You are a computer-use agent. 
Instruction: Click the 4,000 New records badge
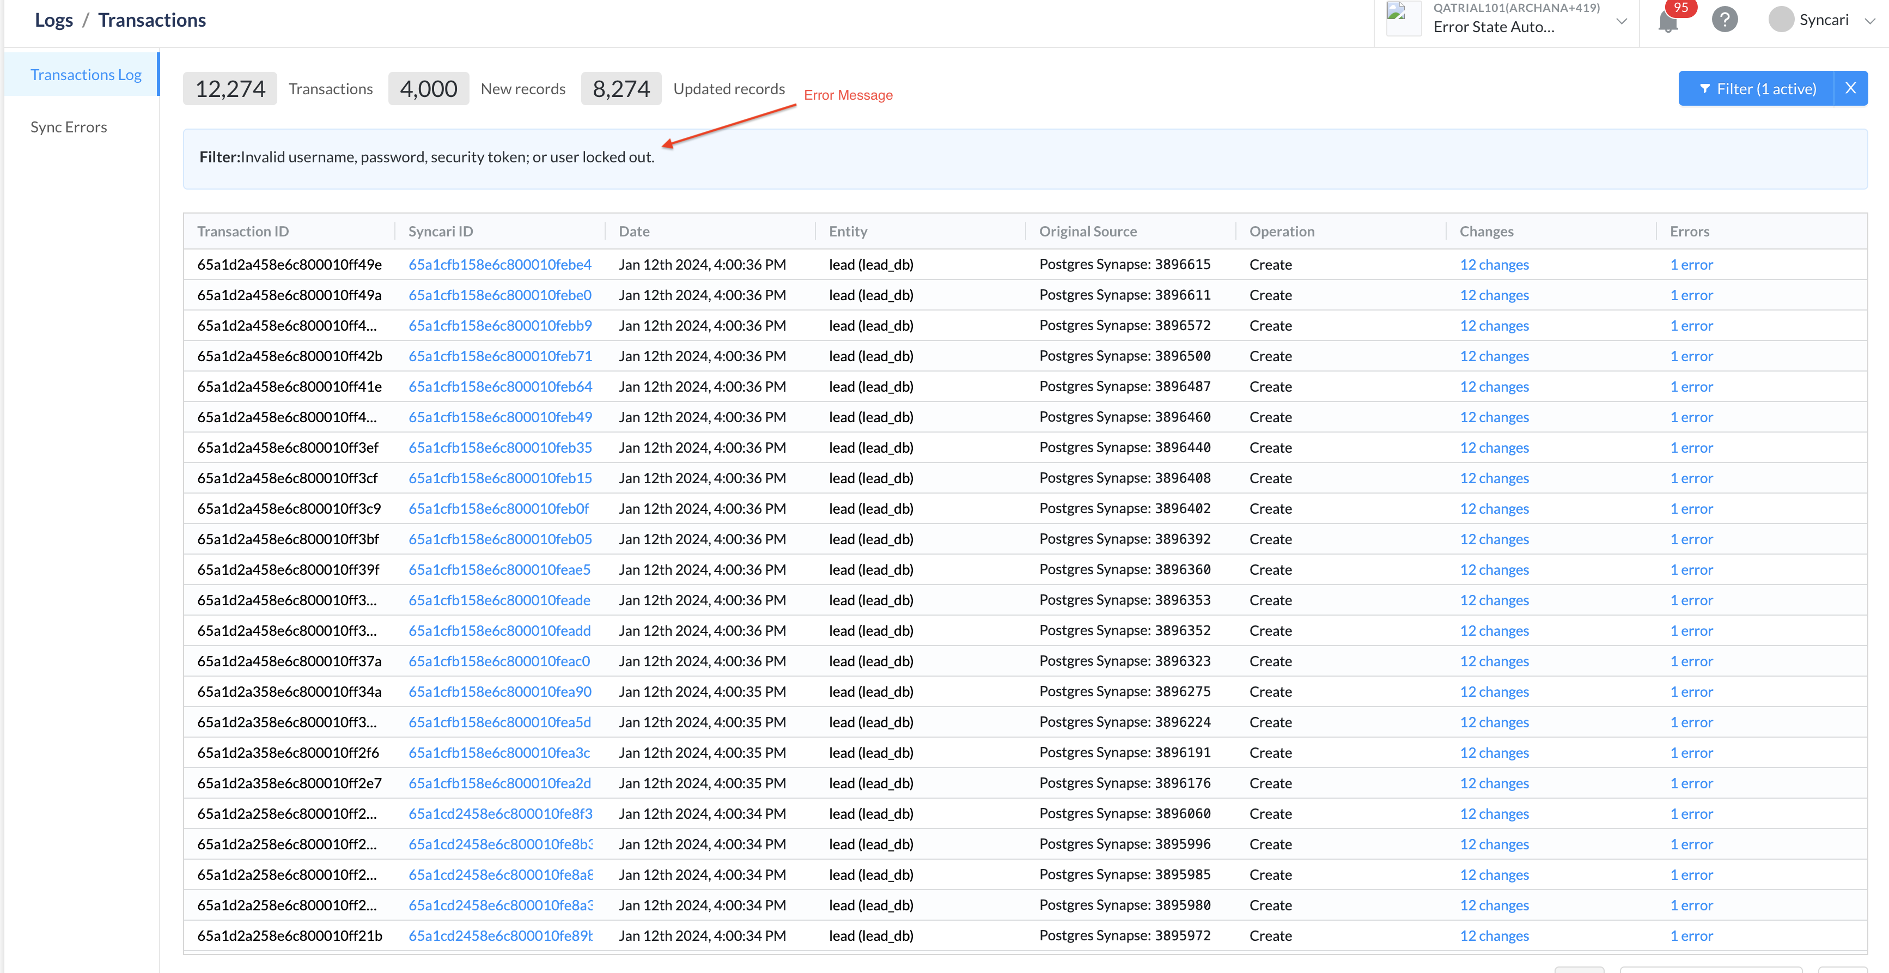pos(428,88)
